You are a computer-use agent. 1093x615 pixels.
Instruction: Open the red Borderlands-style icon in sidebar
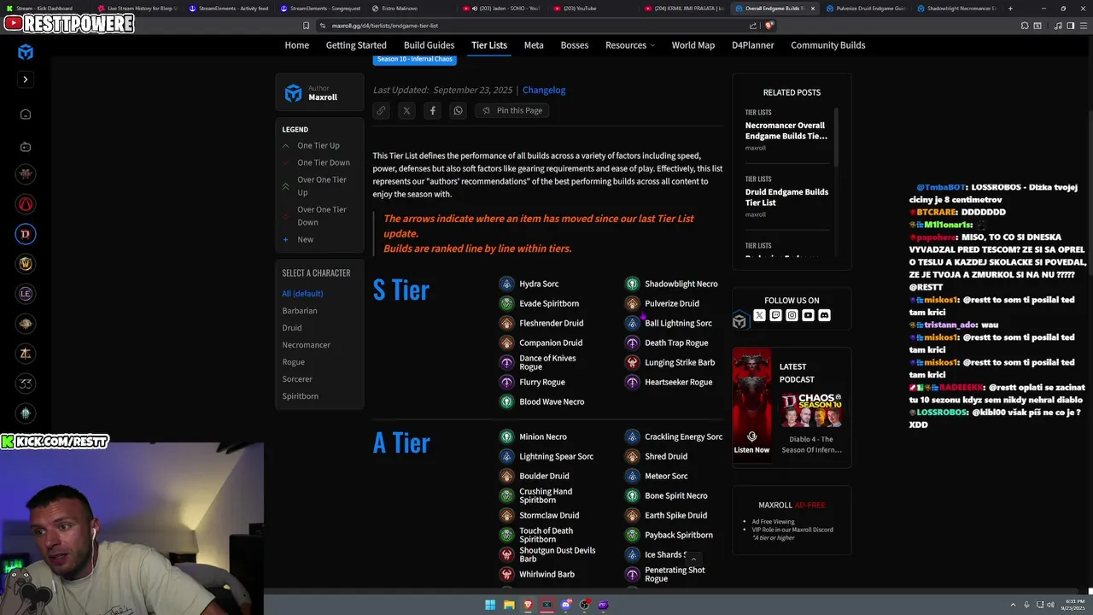pyautogui.click(x=26, y=204)
